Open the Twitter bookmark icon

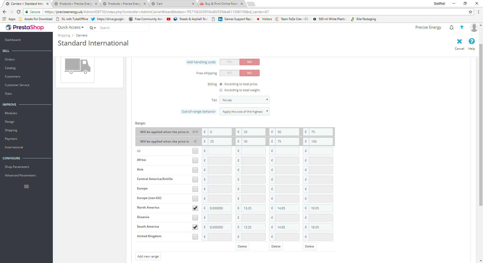click(x=93, y=19)
